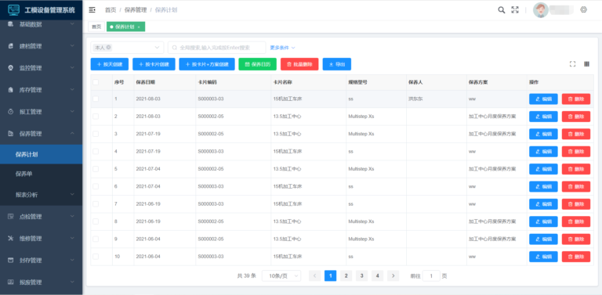The image size is (602, 295).
Task: Toggle the sidebar collapse hamburger icon
Action: (92, 9)
